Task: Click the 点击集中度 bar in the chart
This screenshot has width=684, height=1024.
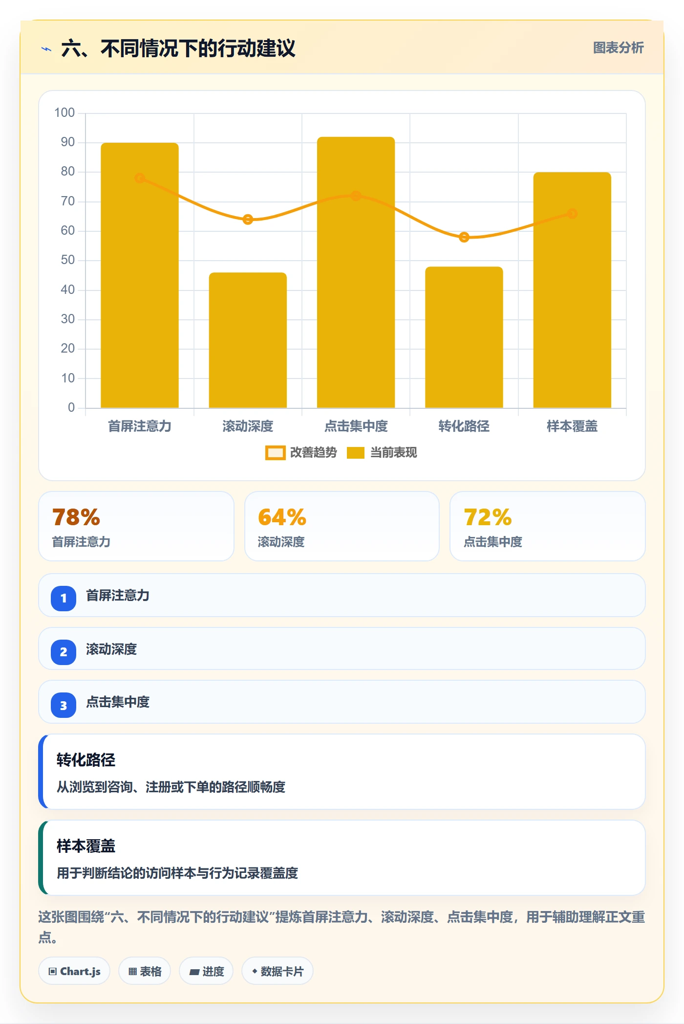Action: (x=356, y=272)
